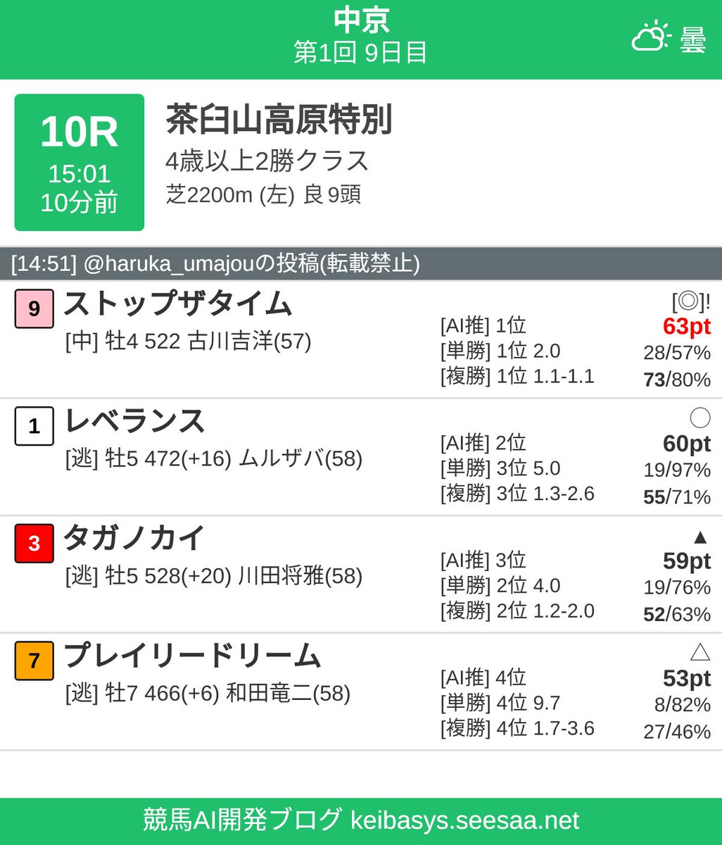This screenshot has height=845, width=722.
Task: Click the red number 3 badge
Action: 34,544
